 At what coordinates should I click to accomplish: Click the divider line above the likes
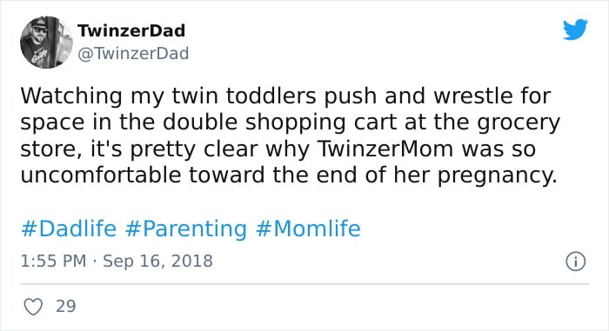coord(304,284)
